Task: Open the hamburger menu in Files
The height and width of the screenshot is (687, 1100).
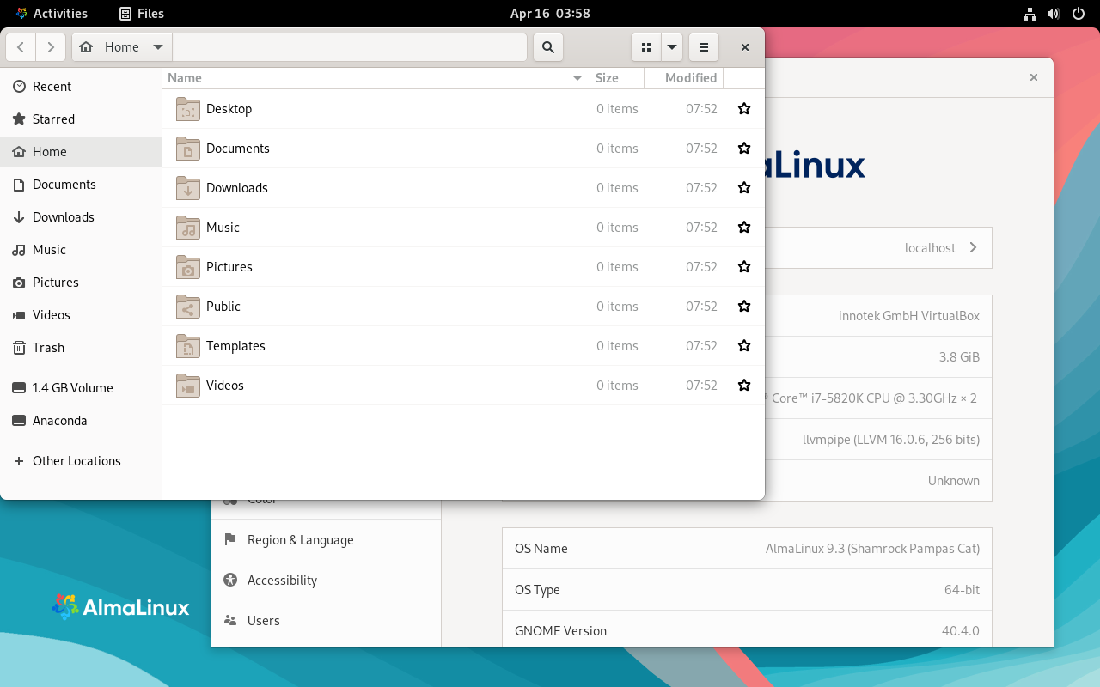Action: click(703, 47)
